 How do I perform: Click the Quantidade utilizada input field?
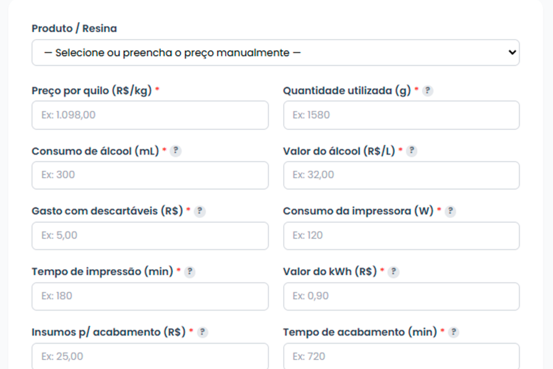401,115
